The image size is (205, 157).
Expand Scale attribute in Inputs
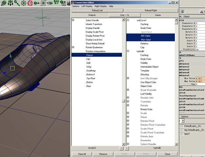[128, 113]
